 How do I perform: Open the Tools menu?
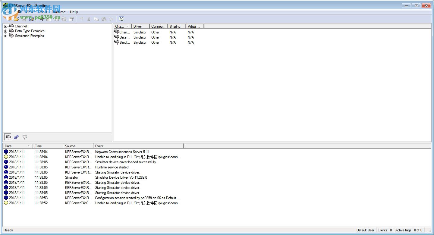pos(42,12)
